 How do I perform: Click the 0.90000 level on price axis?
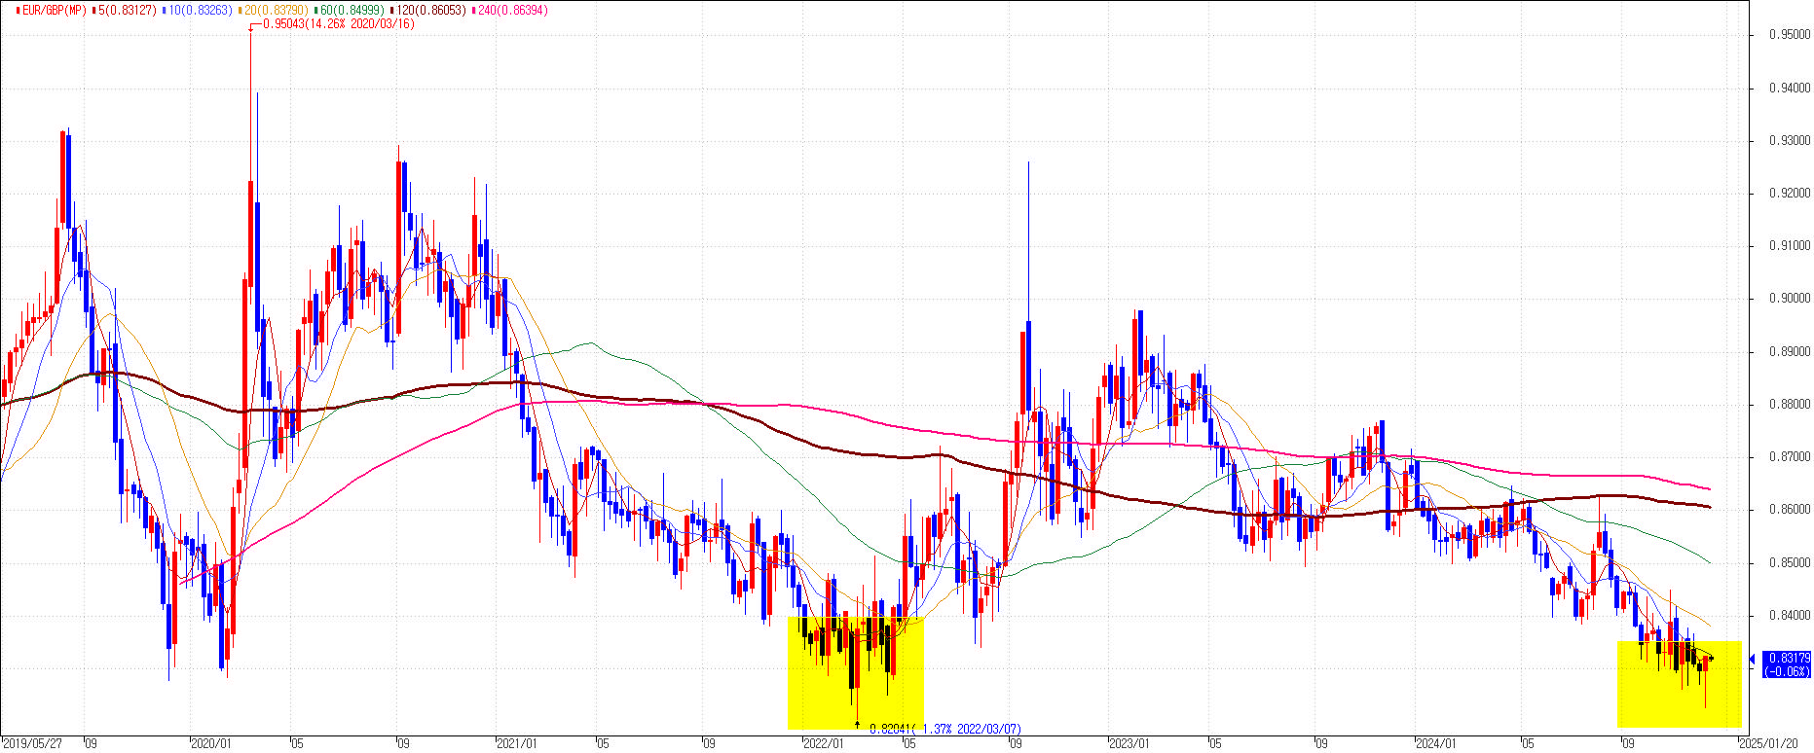[x=1789, y=299]
